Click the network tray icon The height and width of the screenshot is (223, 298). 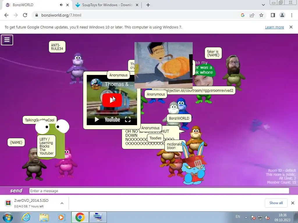(260, 217)
